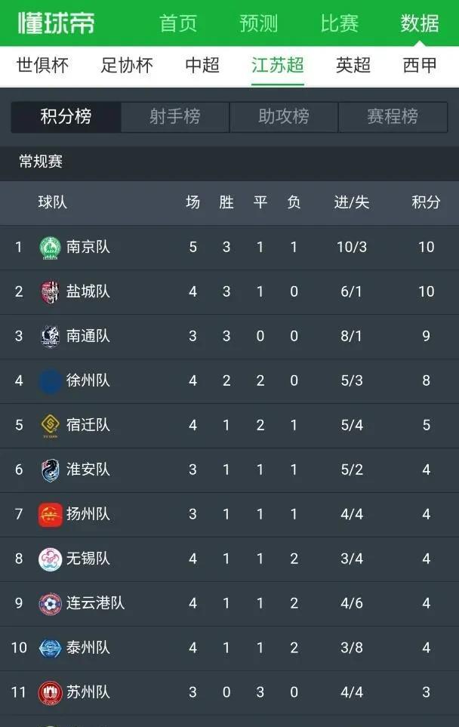Tap the 盐城队 team crest icon
Image resolution: width=459 pixels, height=727 pixels.
(51, 291)
